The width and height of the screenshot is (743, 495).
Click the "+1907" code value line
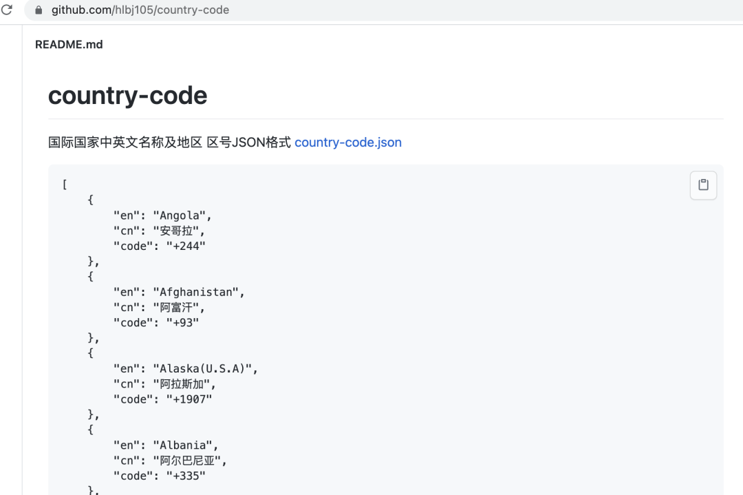pyautogui.click(x=162, y=399)
